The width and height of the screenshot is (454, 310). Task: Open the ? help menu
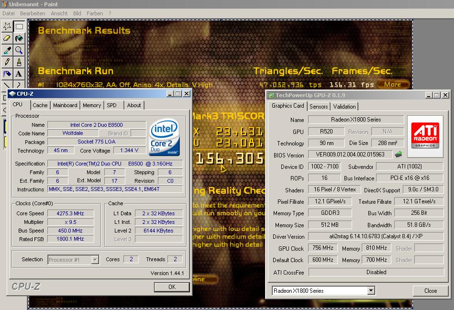110,13
